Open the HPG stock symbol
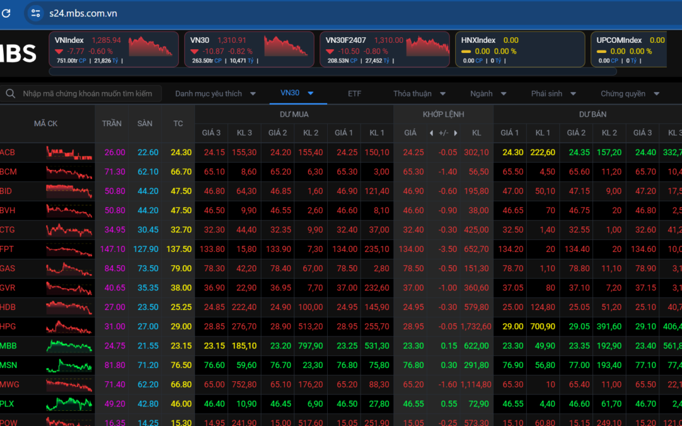Image resolution: width=682 pixels, height=426 pixels. [x=8, y=326]
